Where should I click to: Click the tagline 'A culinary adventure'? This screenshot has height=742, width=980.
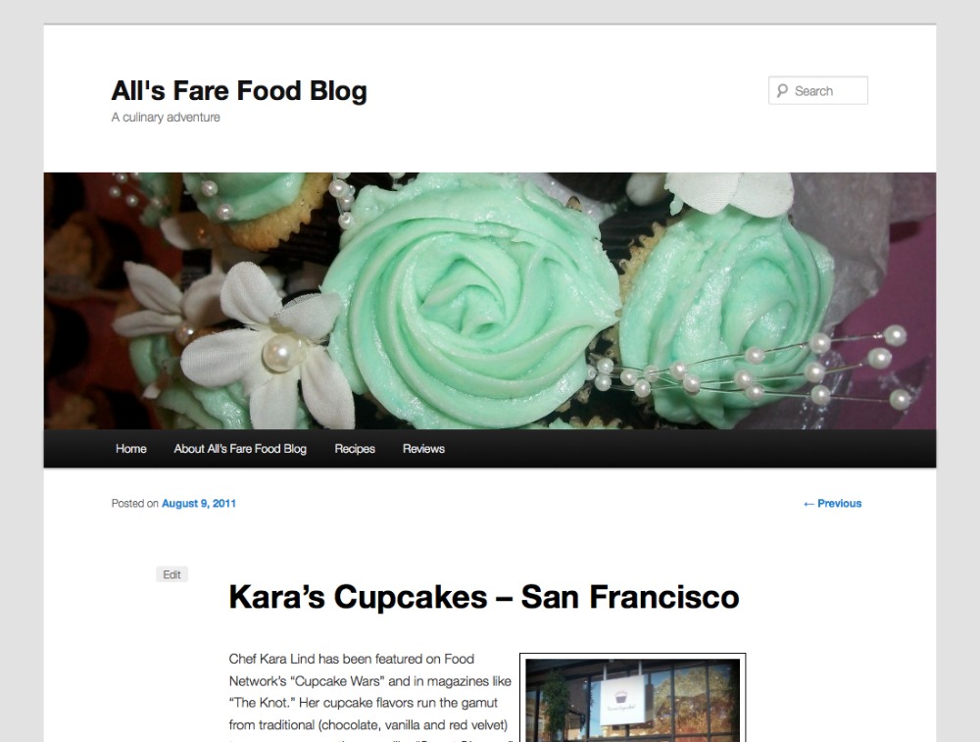(x=166, y=118)
